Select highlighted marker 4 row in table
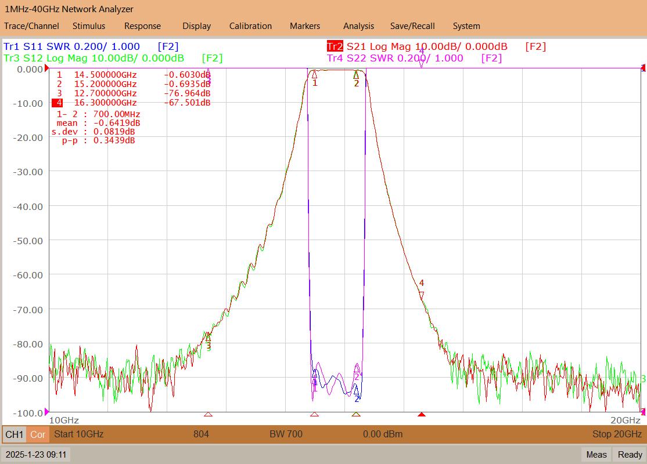Viewport: 647px width, 464px height. click(131, 103)
